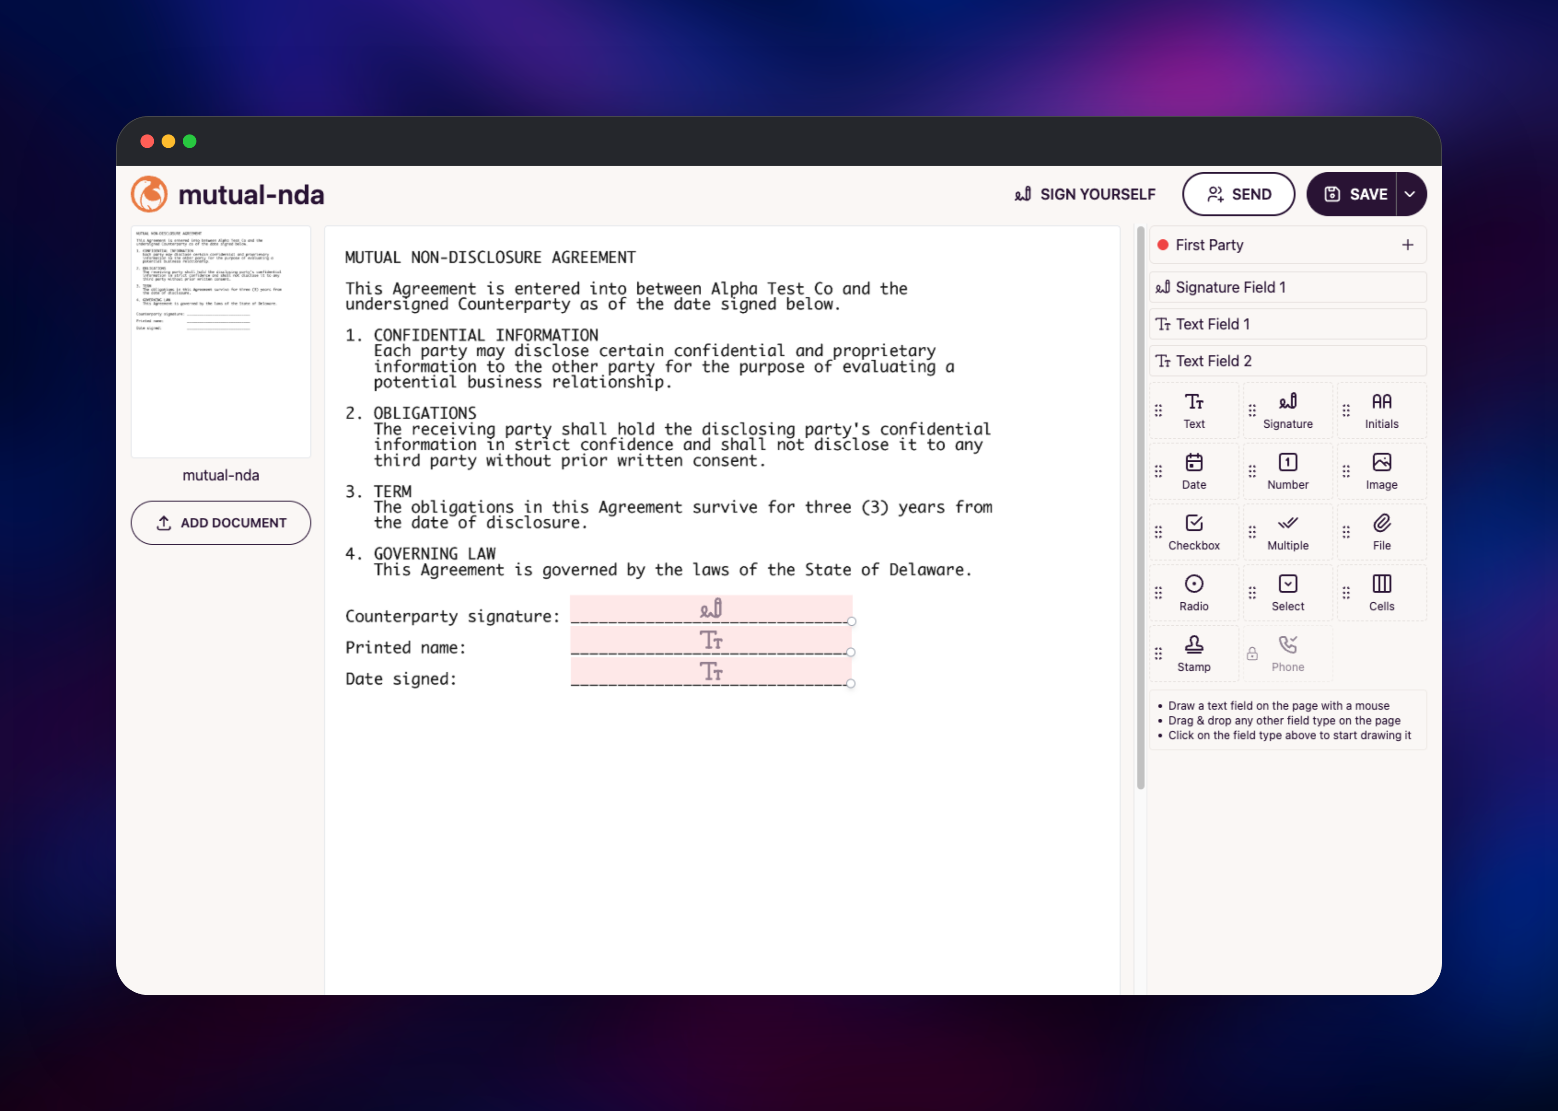The image size is (1558, 1111).
Task: Click the document vertical scrollbar
Action: click(x=1140, y=507)
